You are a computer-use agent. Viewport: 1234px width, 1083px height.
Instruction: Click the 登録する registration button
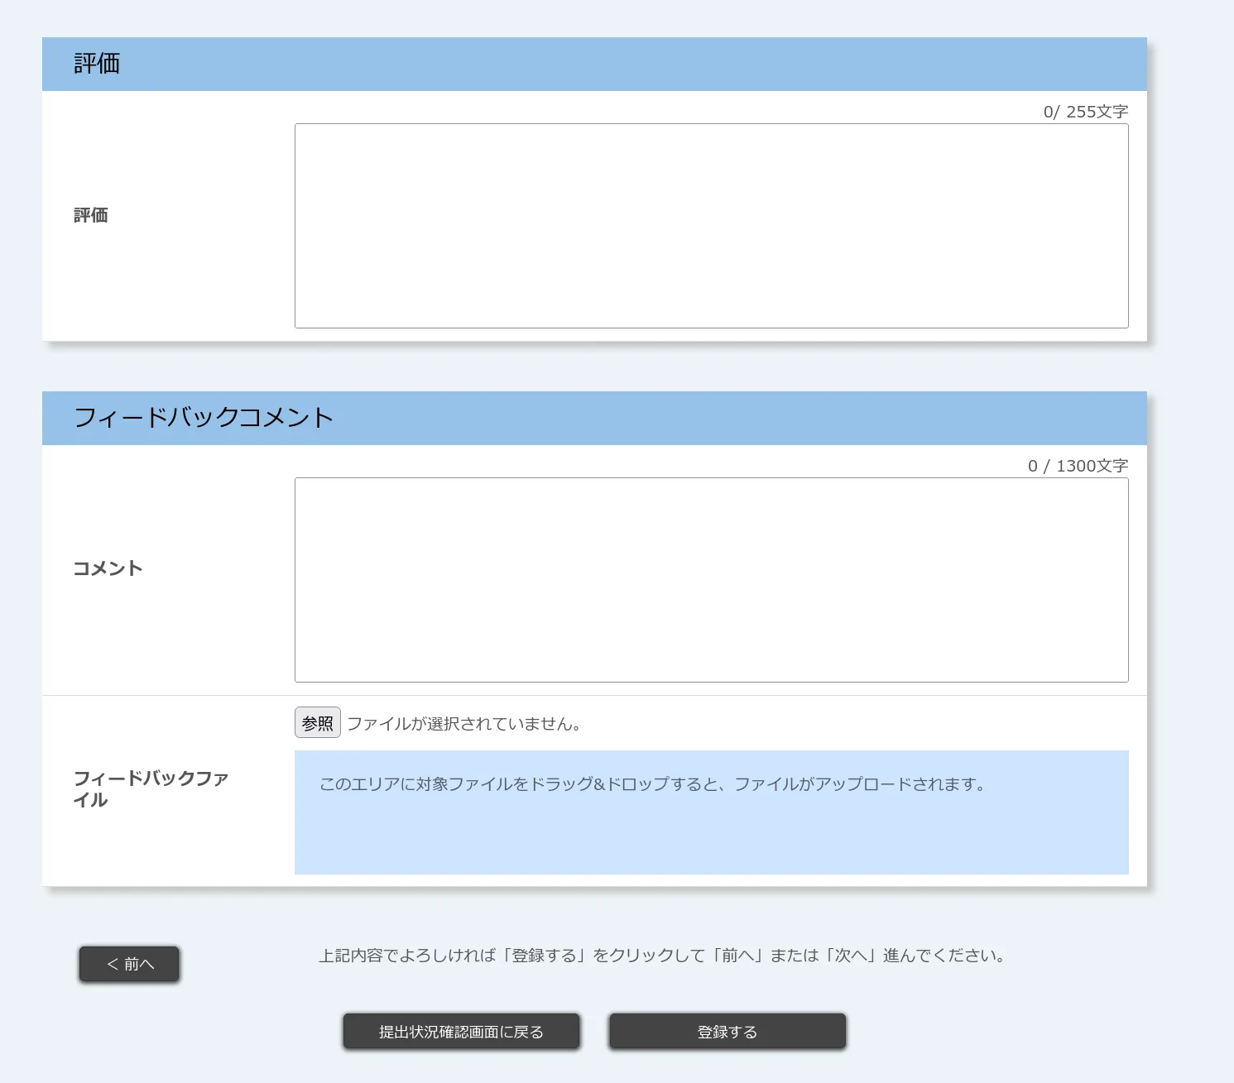pos(726,1031)
